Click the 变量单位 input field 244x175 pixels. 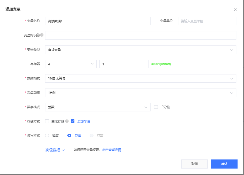pyautogui.click(x=207, y=21)
